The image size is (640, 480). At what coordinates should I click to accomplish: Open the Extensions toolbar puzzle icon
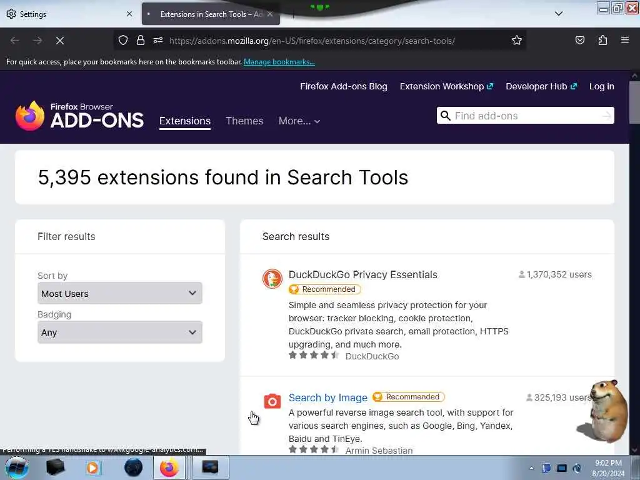tap(602, 41)
